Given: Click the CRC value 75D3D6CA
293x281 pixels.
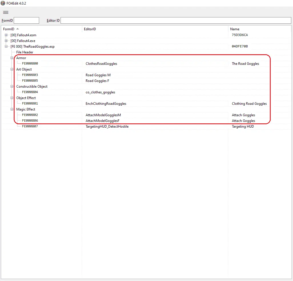Looking at the screenshot, I should 240,35.
